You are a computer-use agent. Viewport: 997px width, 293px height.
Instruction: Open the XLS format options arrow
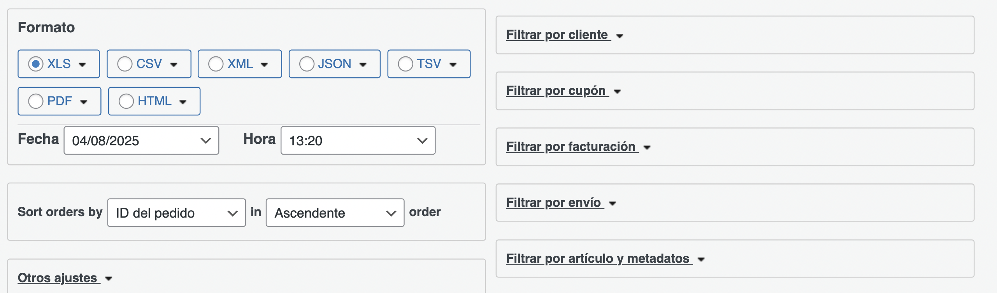click(82, 65)
